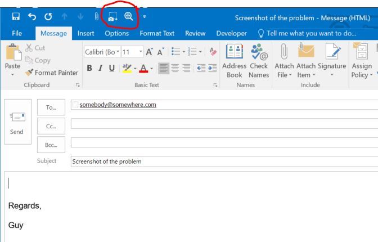Click the Paste clipboard icon
Screen dimensions: 378x242
(13, 52)
